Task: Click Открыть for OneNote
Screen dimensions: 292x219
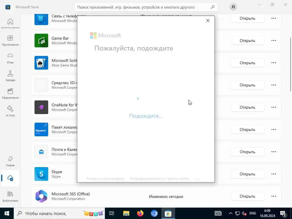Action: (x=247, y=107)
